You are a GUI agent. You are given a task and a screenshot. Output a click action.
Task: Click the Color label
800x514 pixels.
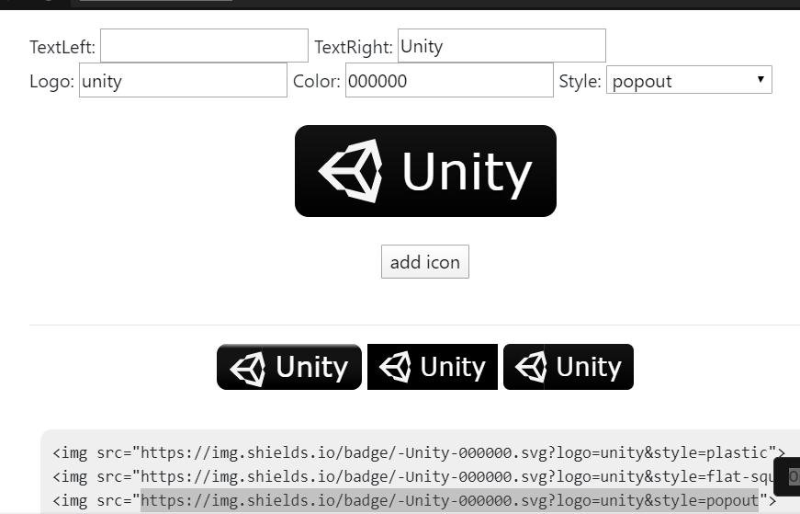(x=316, y=81)
